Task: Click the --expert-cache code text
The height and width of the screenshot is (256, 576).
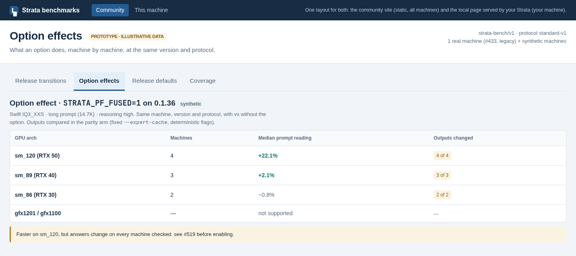Action: (146, 122)
